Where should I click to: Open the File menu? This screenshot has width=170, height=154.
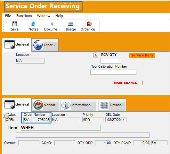click(x=8, y=16)
